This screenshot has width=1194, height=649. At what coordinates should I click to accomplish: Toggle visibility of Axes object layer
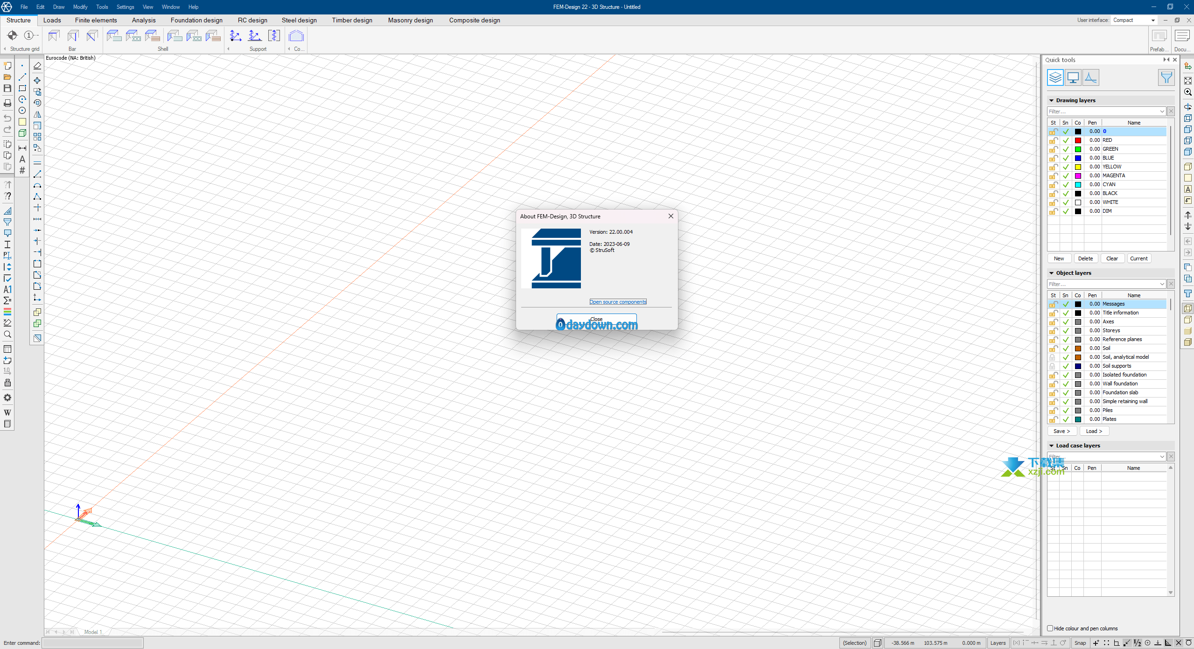(x=1066, y=321)
